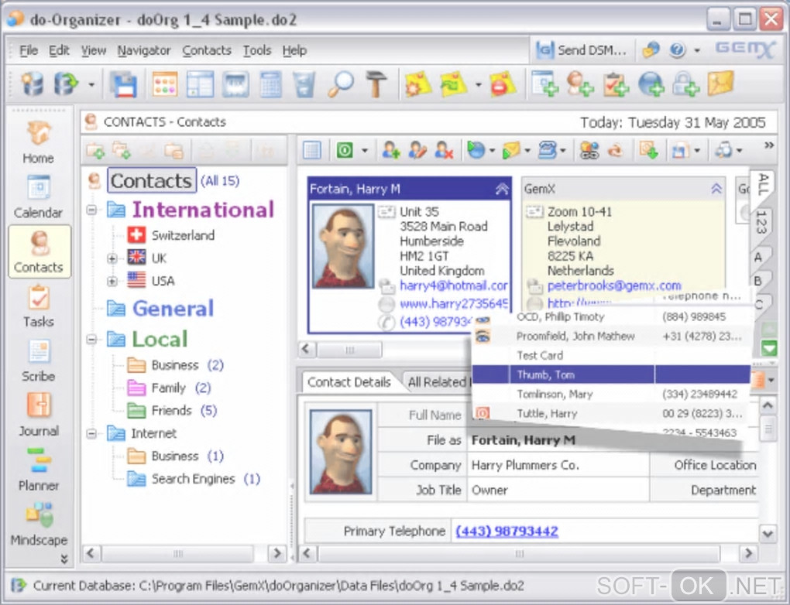Click the add padlock password icon
The height and width of the screenshot is (605, 790).
[x=686, y=84]
